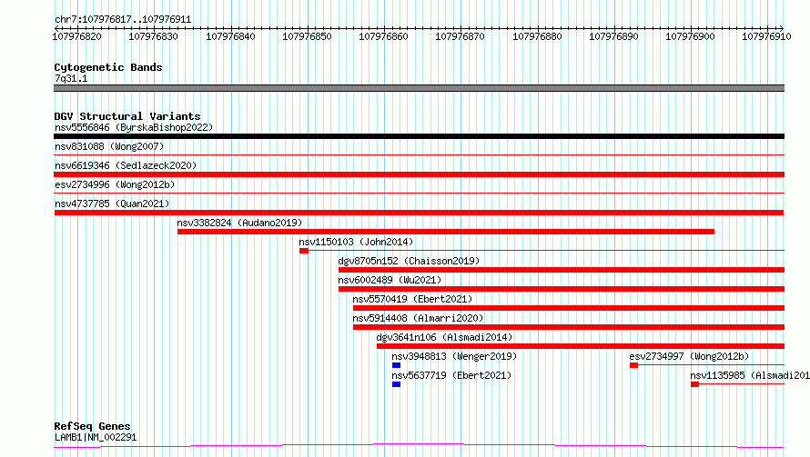Click the Cytogenetic Bands track title

[x=108, y=67]
